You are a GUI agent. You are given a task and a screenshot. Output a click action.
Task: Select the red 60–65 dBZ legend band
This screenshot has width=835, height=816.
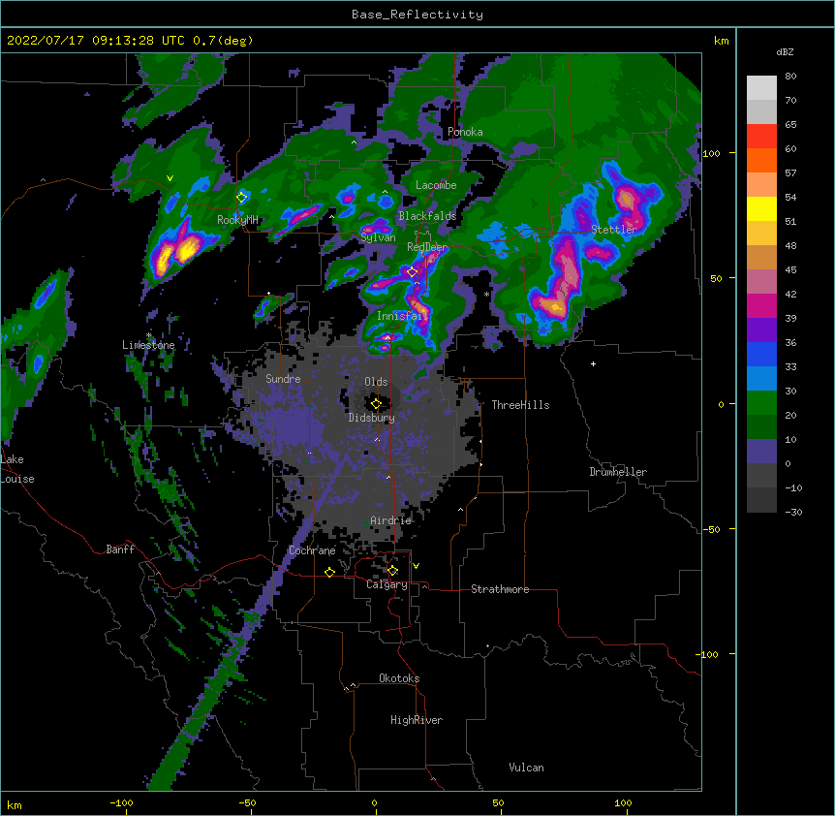761,137
